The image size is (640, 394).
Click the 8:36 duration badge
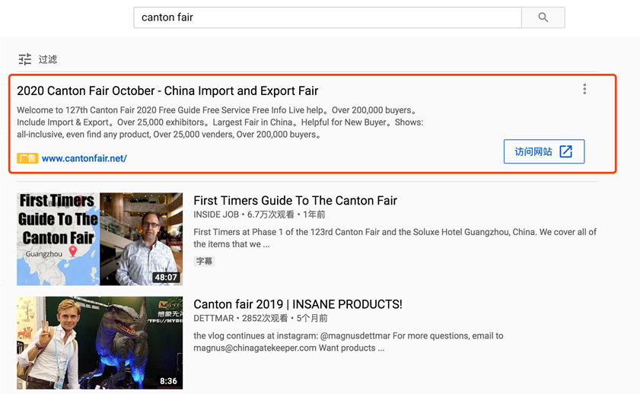[168, 381]
